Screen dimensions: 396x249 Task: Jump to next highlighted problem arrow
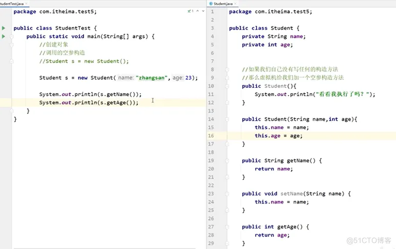pos(203,11)
